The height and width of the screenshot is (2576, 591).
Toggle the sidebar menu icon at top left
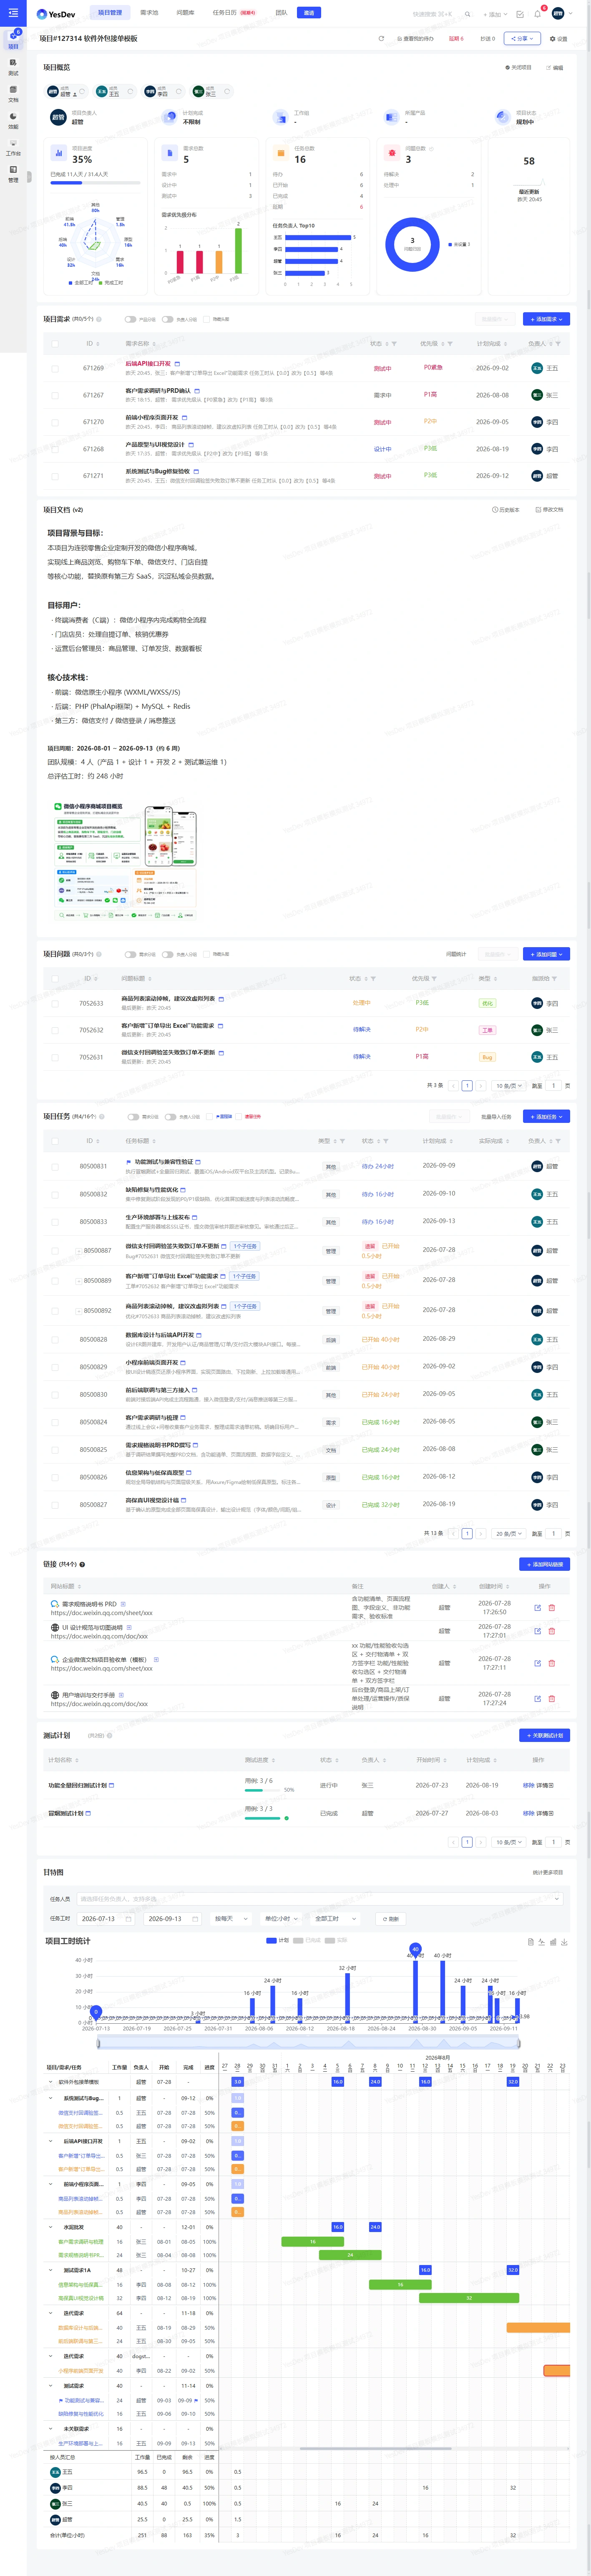[x=13, y=13]
